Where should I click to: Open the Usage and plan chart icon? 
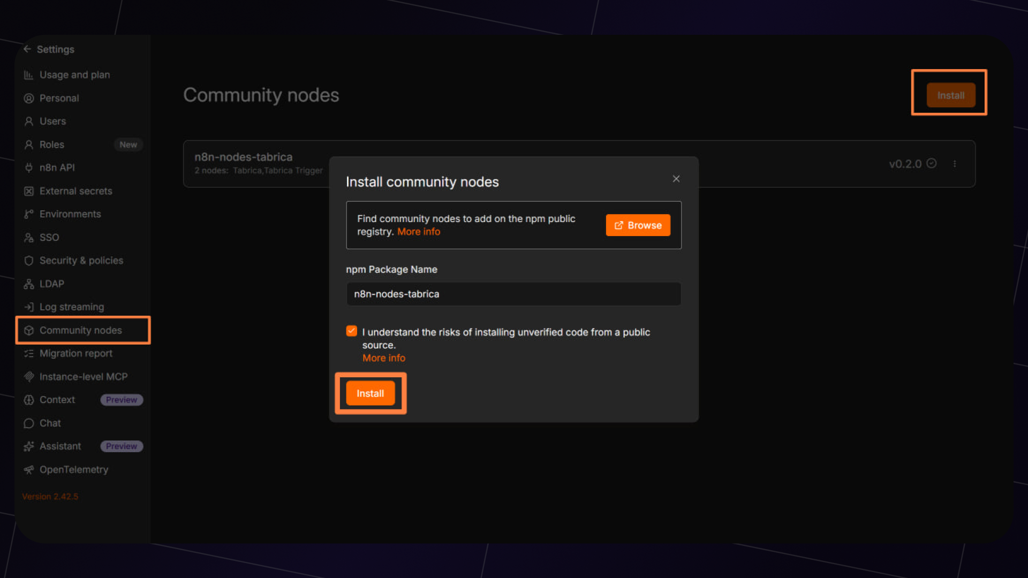(x=28, y=75)
